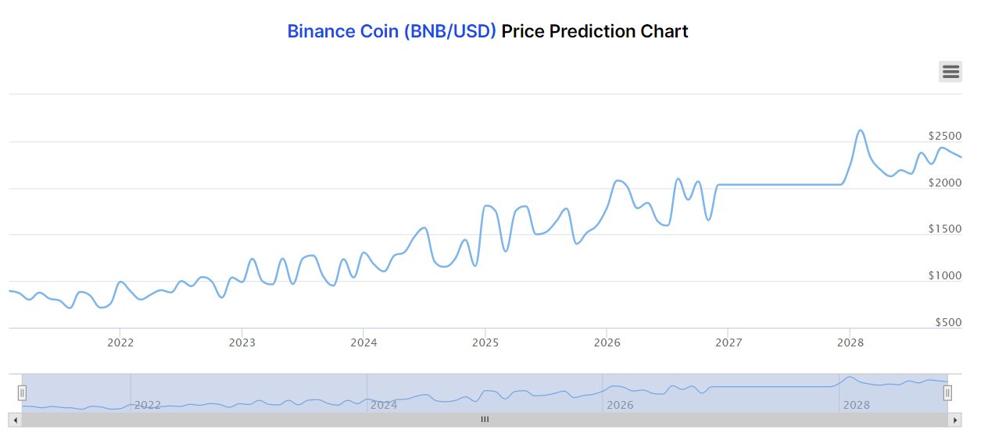Click the $2500 y-axis label

945,137
